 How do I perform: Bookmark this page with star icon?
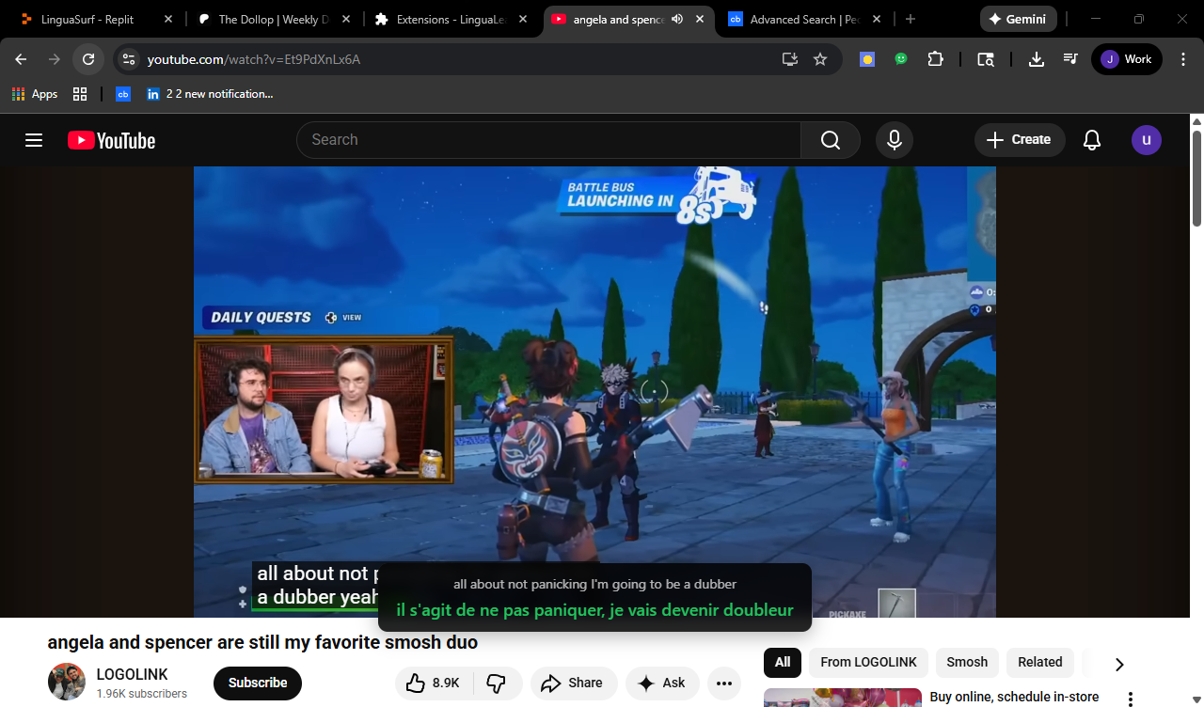[x=820, y=59]
